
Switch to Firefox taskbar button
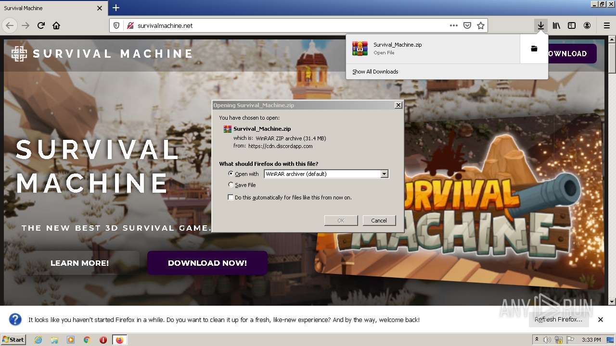pos(120,340)
